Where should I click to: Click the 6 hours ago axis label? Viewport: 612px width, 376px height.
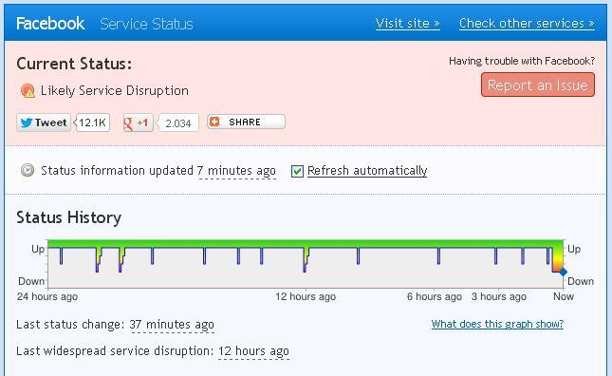pyautogui.click(x=435, y=297)
